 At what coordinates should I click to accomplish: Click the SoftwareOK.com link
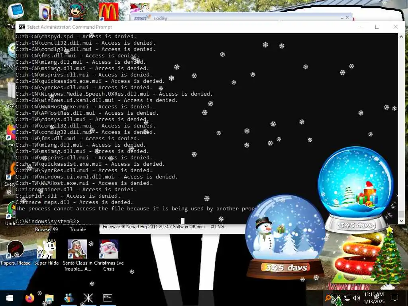pos(188,227)
